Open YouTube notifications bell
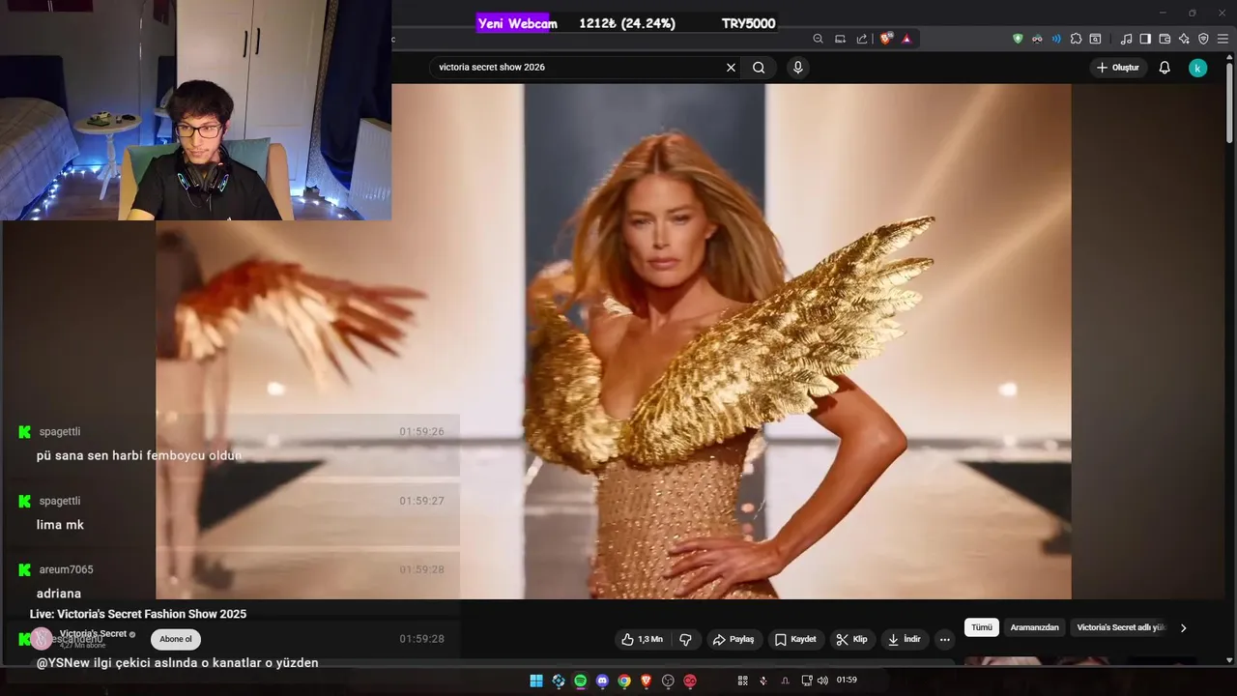Screen dimensions: 1237x696 (1165, 68)
